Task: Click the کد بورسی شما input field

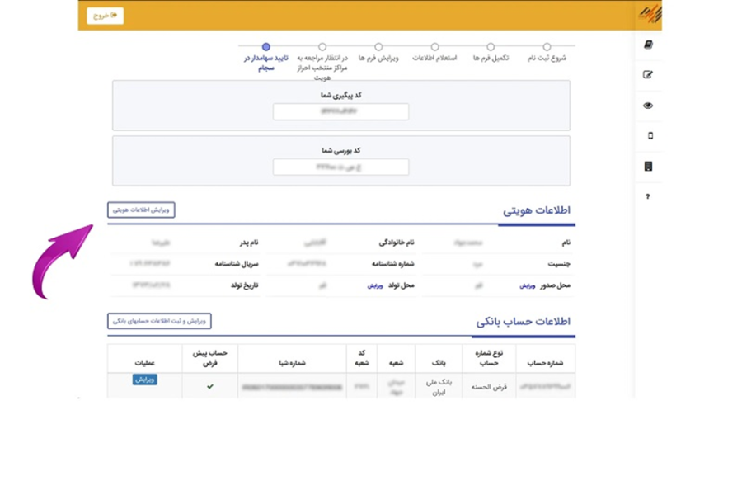Action: pos(340,167)
